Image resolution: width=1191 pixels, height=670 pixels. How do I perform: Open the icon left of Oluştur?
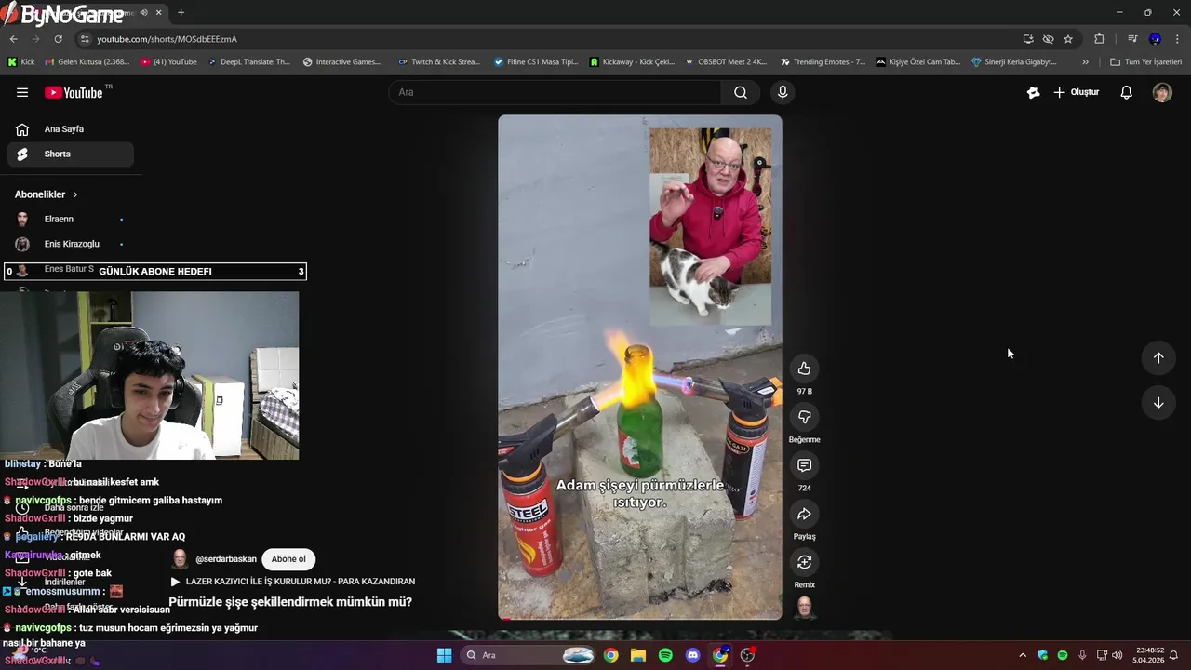1033,92
